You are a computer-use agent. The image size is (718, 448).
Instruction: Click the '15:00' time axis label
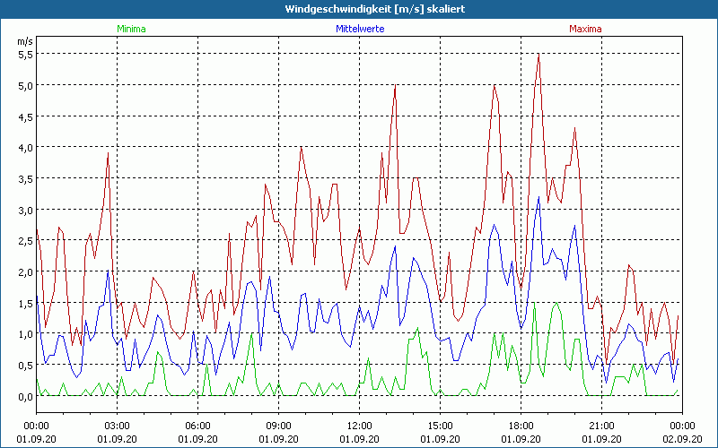(x=440, y=426)
